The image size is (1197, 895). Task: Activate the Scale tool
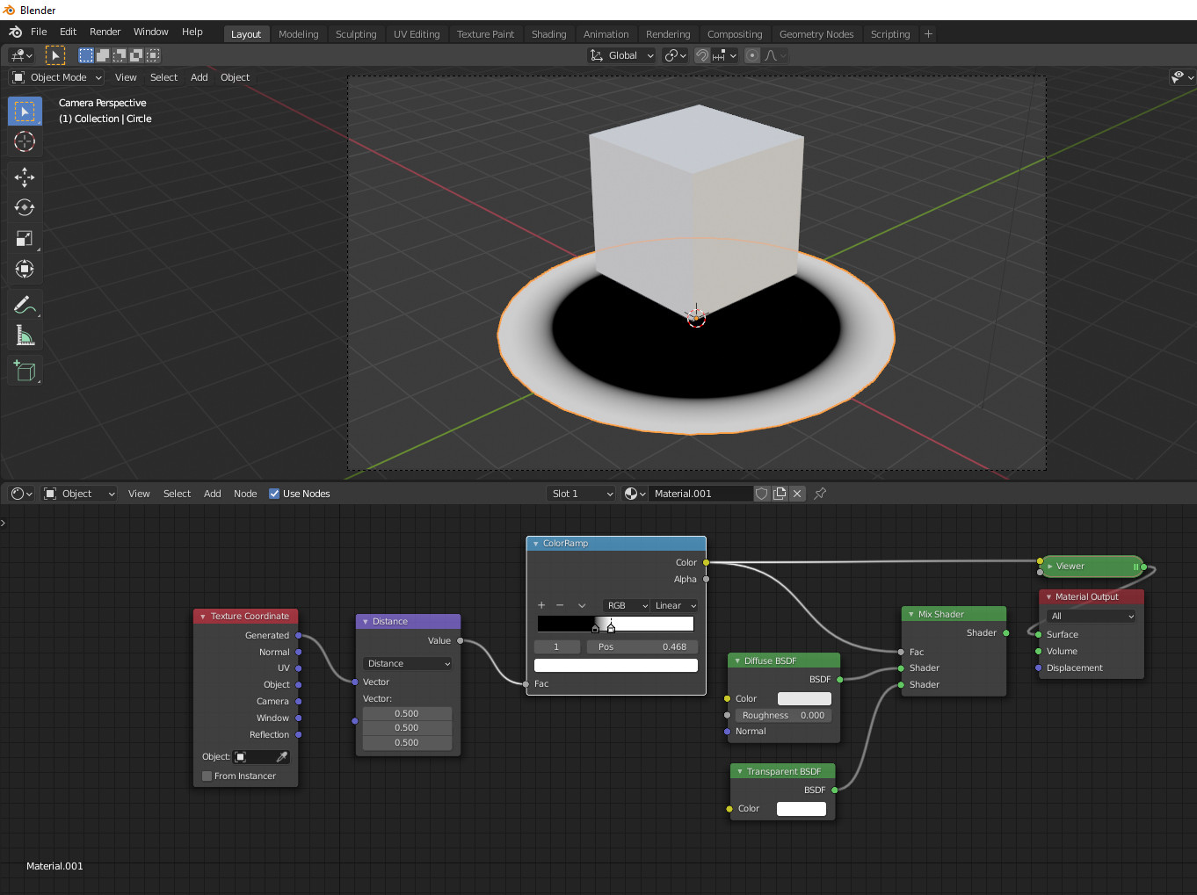pos(25,238)
